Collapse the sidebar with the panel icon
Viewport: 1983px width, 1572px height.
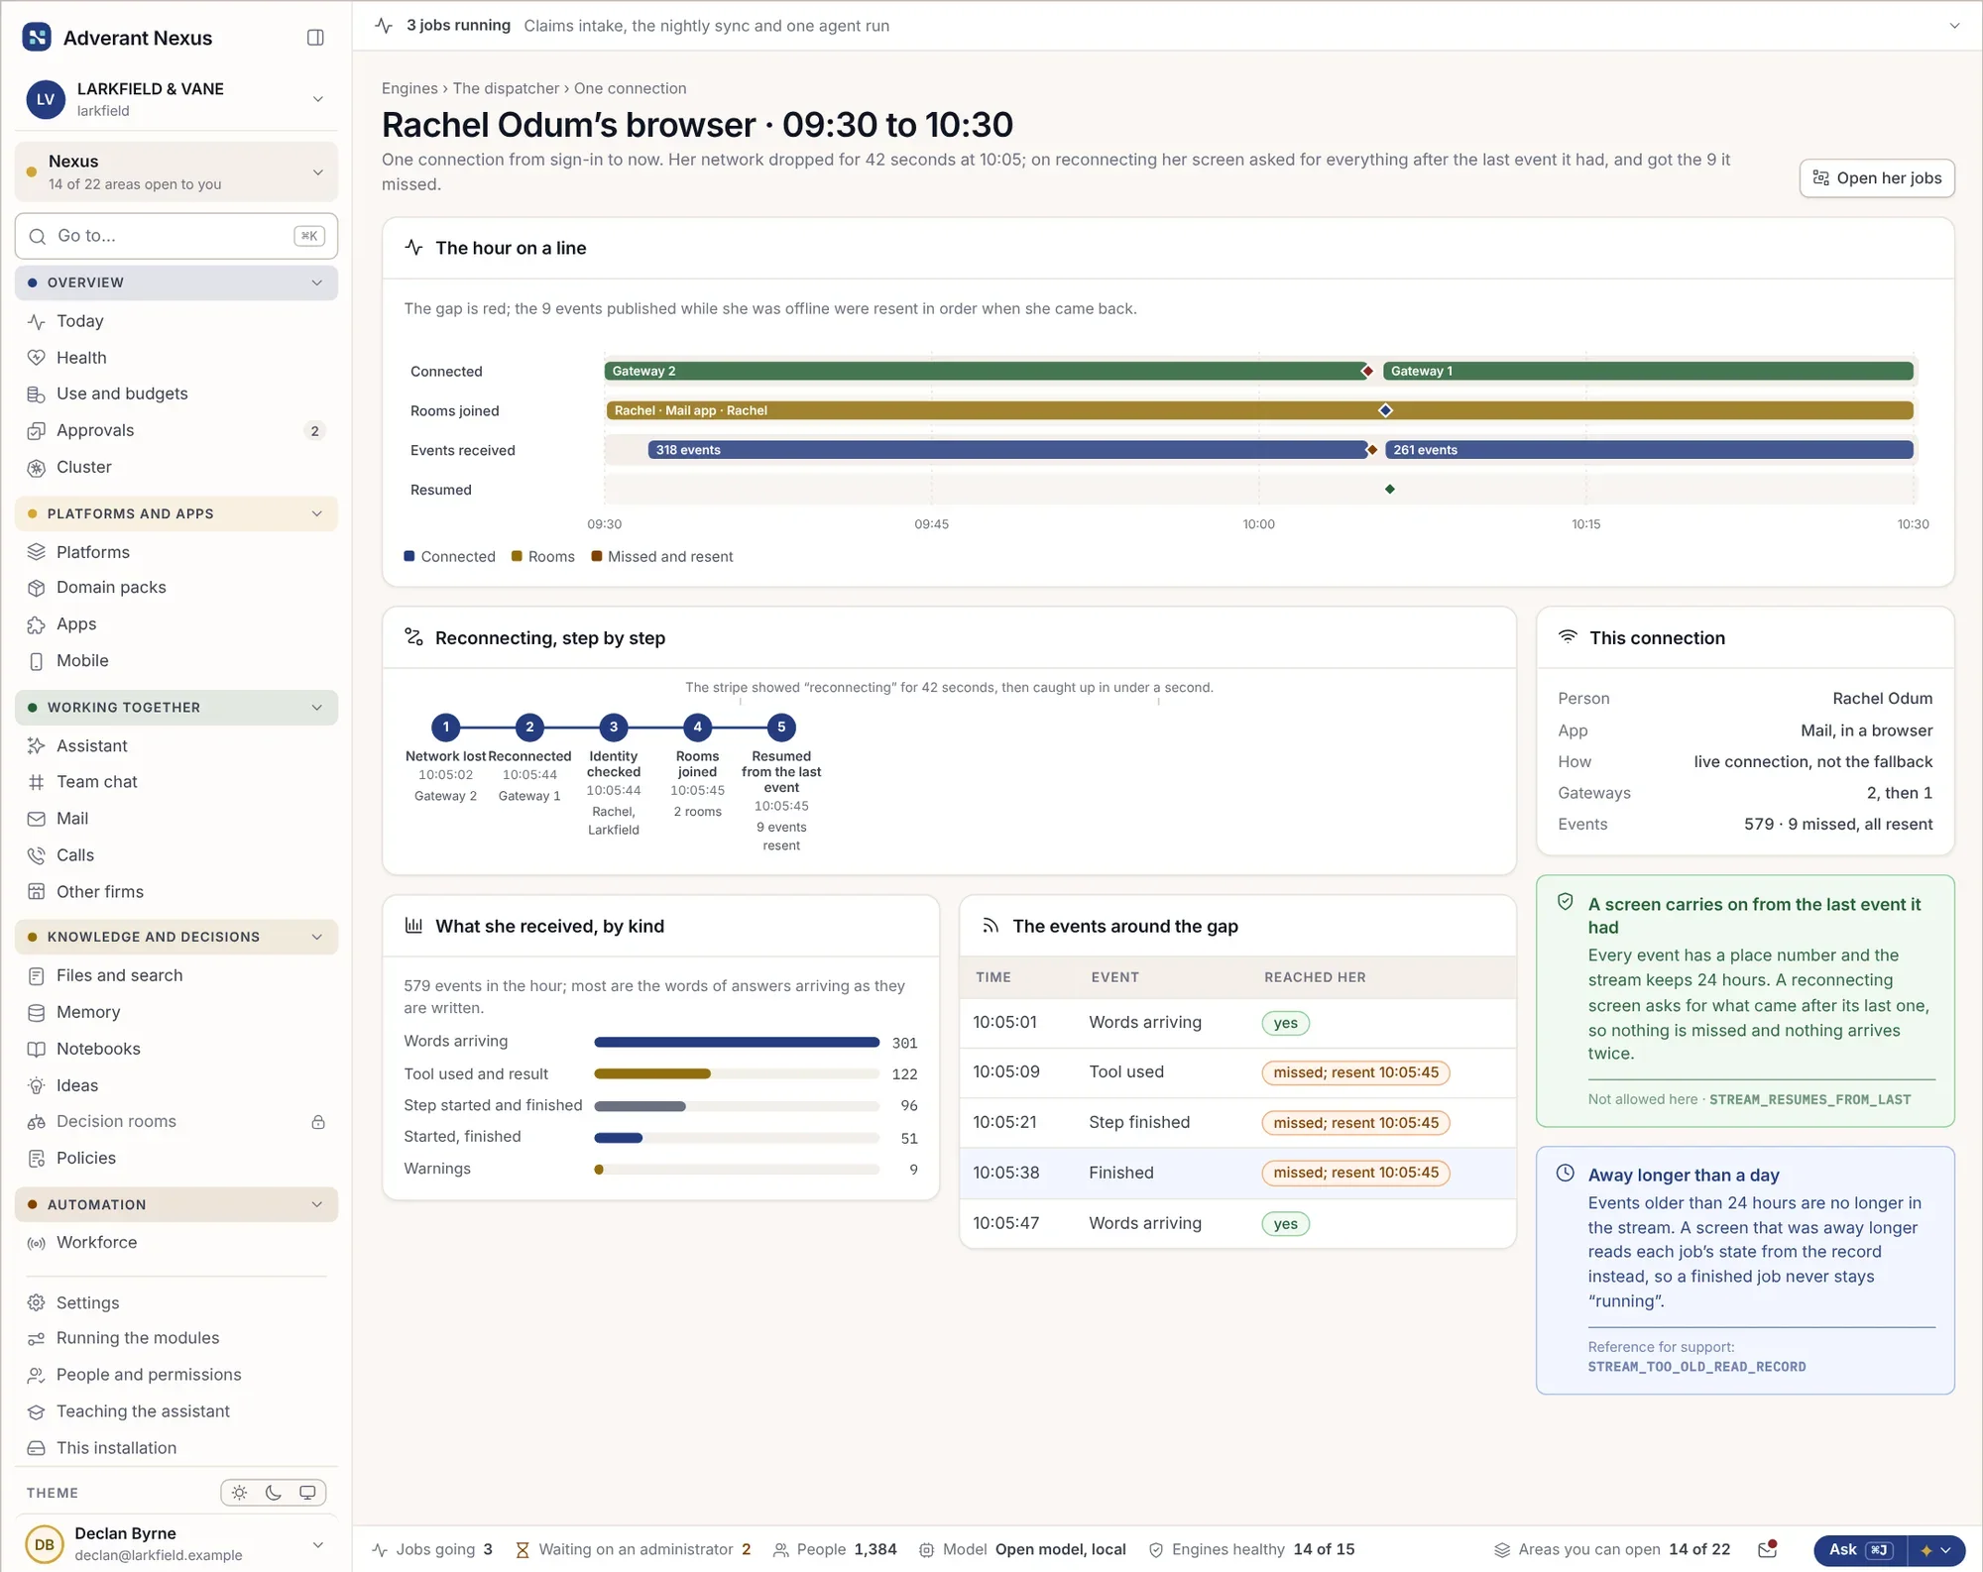315,38
